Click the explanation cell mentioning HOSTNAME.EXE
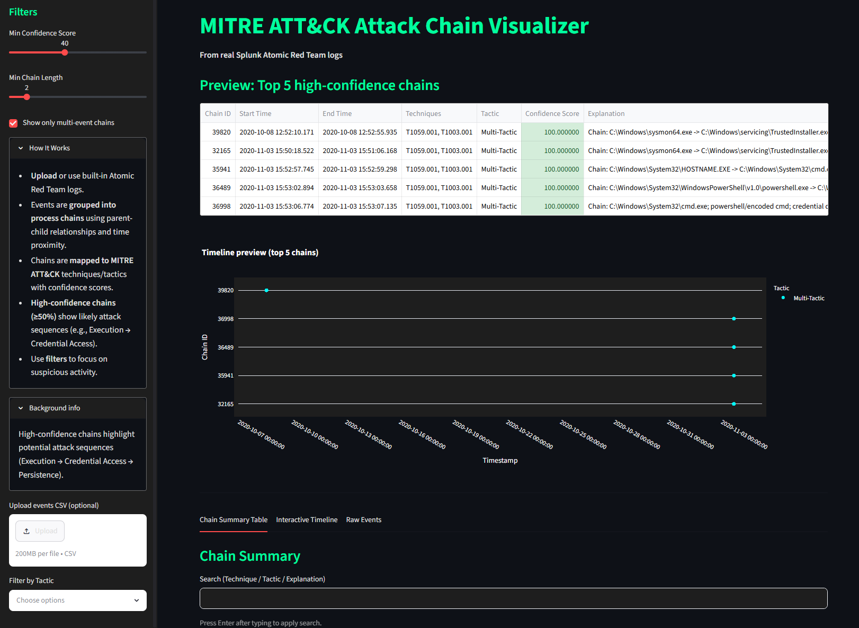The image size is (859, 628). 705,169
